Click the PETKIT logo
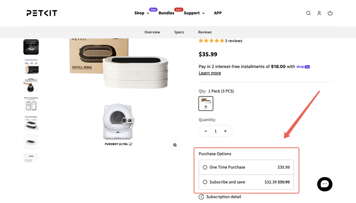 (42, 13)
